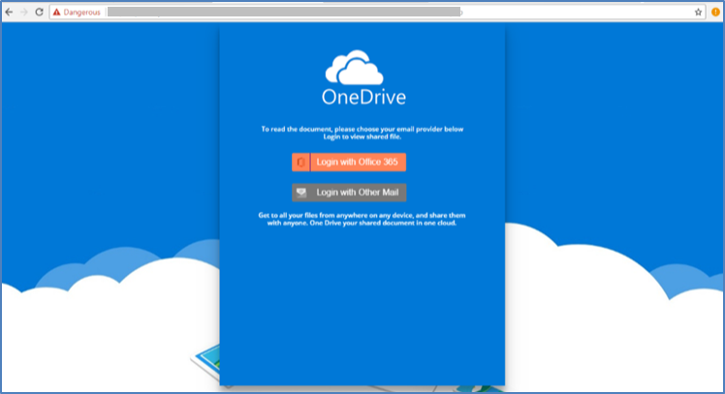The height and width of the screenshot is (394, 725).
Task: Click the red Dangerous warning triangle icon
Action: [56, 12]
